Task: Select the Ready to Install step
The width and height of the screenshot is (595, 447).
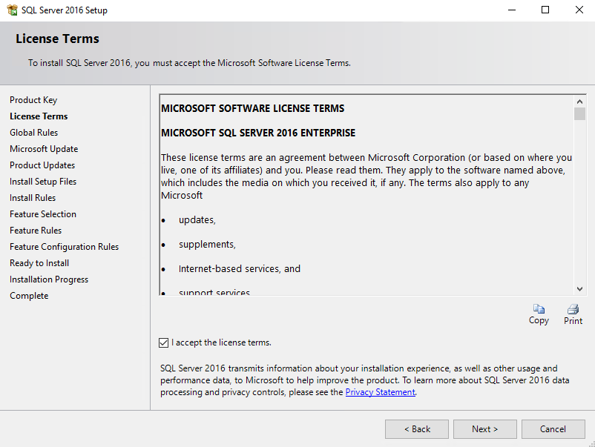Action: [39, 263]
